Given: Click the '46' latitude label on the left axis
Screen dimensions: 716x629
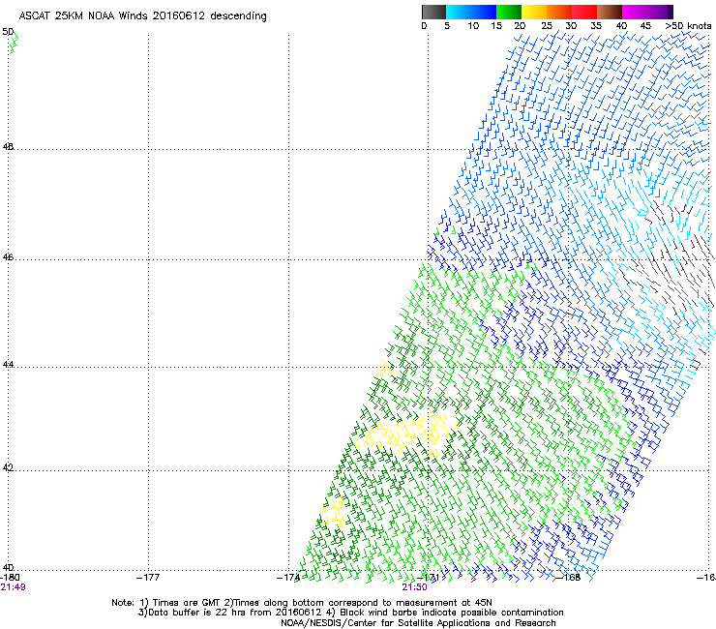Looking at the screenshot, I should click(x=8, y=257).
